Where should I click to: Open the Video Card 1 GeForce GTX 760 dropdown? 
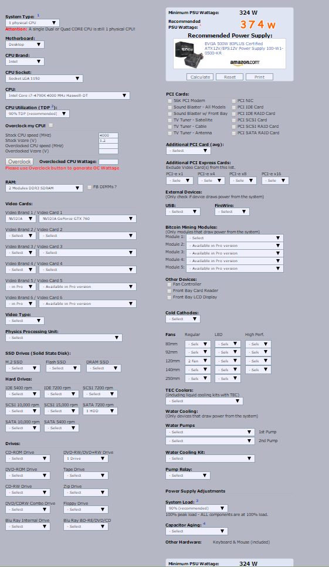click(x=87, y=218)
